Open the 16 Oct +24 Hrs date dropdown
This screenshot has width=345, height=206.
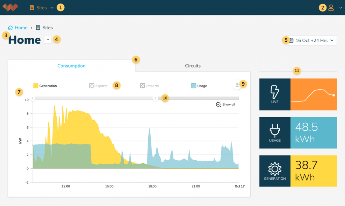pos(312,40)
